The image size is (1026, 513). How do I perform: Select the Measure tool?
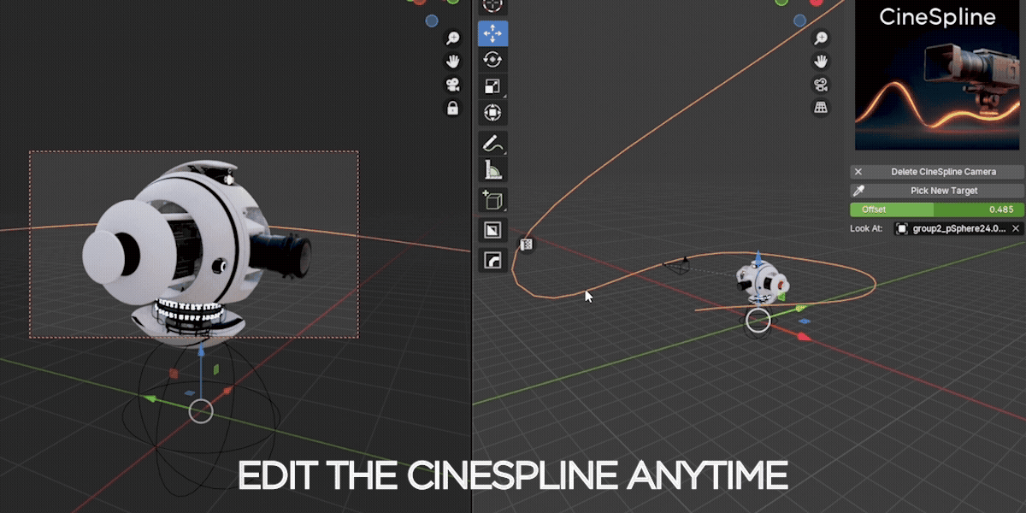pos(492,169)
